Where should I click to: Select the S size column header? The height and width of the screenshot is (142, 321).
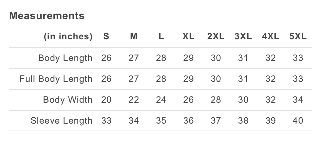(106, 37)
